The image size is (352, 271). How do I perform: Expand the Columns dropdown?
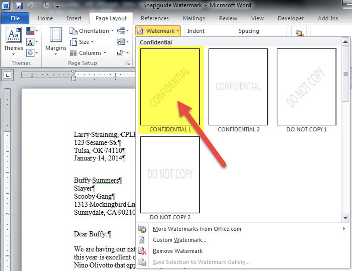(x=88, y=53)
